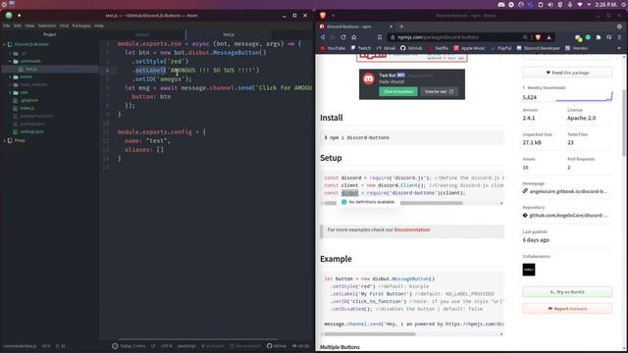Click the bookmark page icon

(x=380, y=37)
